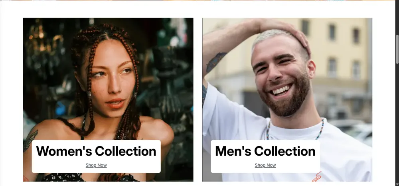Screen dimensions: 399x186
Task: Open the Men's Collection Shop Now link
Action: tap(265, 165)
